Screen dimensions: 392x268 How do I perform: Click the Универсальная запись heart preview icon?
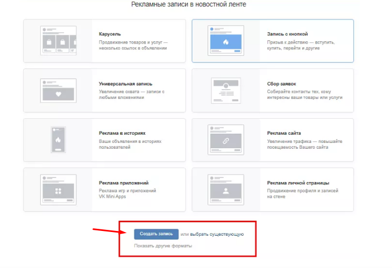(58, 90)
